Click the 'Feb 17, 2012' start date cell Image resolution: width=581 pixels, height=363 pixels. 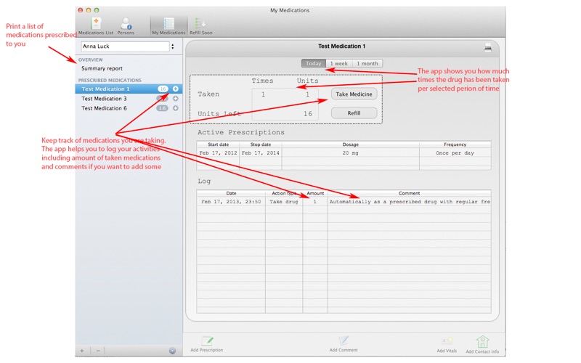(219, 152)
